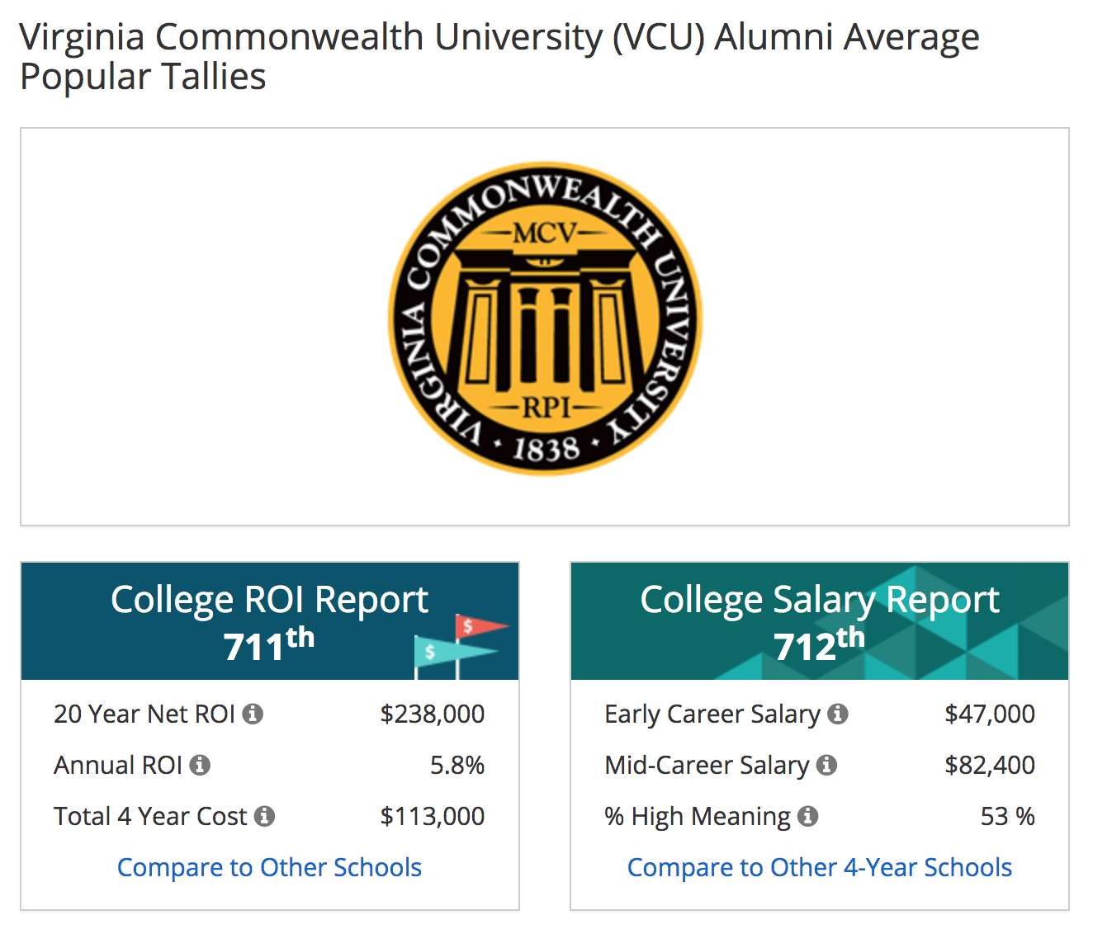Click the $82,400 mid-career salary value
Screen dimensions: 1093x929
coord(989,765)
